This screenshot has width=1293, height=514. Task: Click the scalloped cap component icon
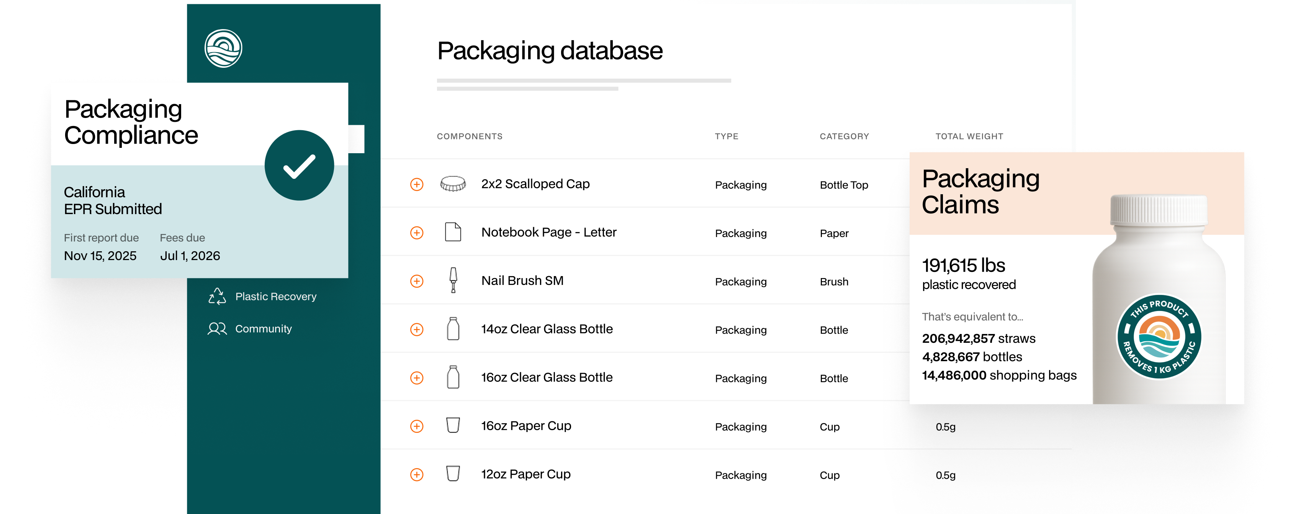coord(453,184)
